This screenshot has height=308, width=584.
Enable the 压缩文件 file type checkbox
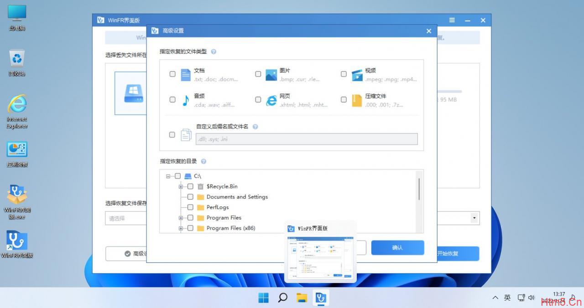pos(344,99)
